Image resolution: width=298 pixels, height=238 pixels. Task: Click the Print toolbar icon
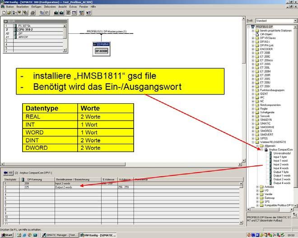coord(33,13)
